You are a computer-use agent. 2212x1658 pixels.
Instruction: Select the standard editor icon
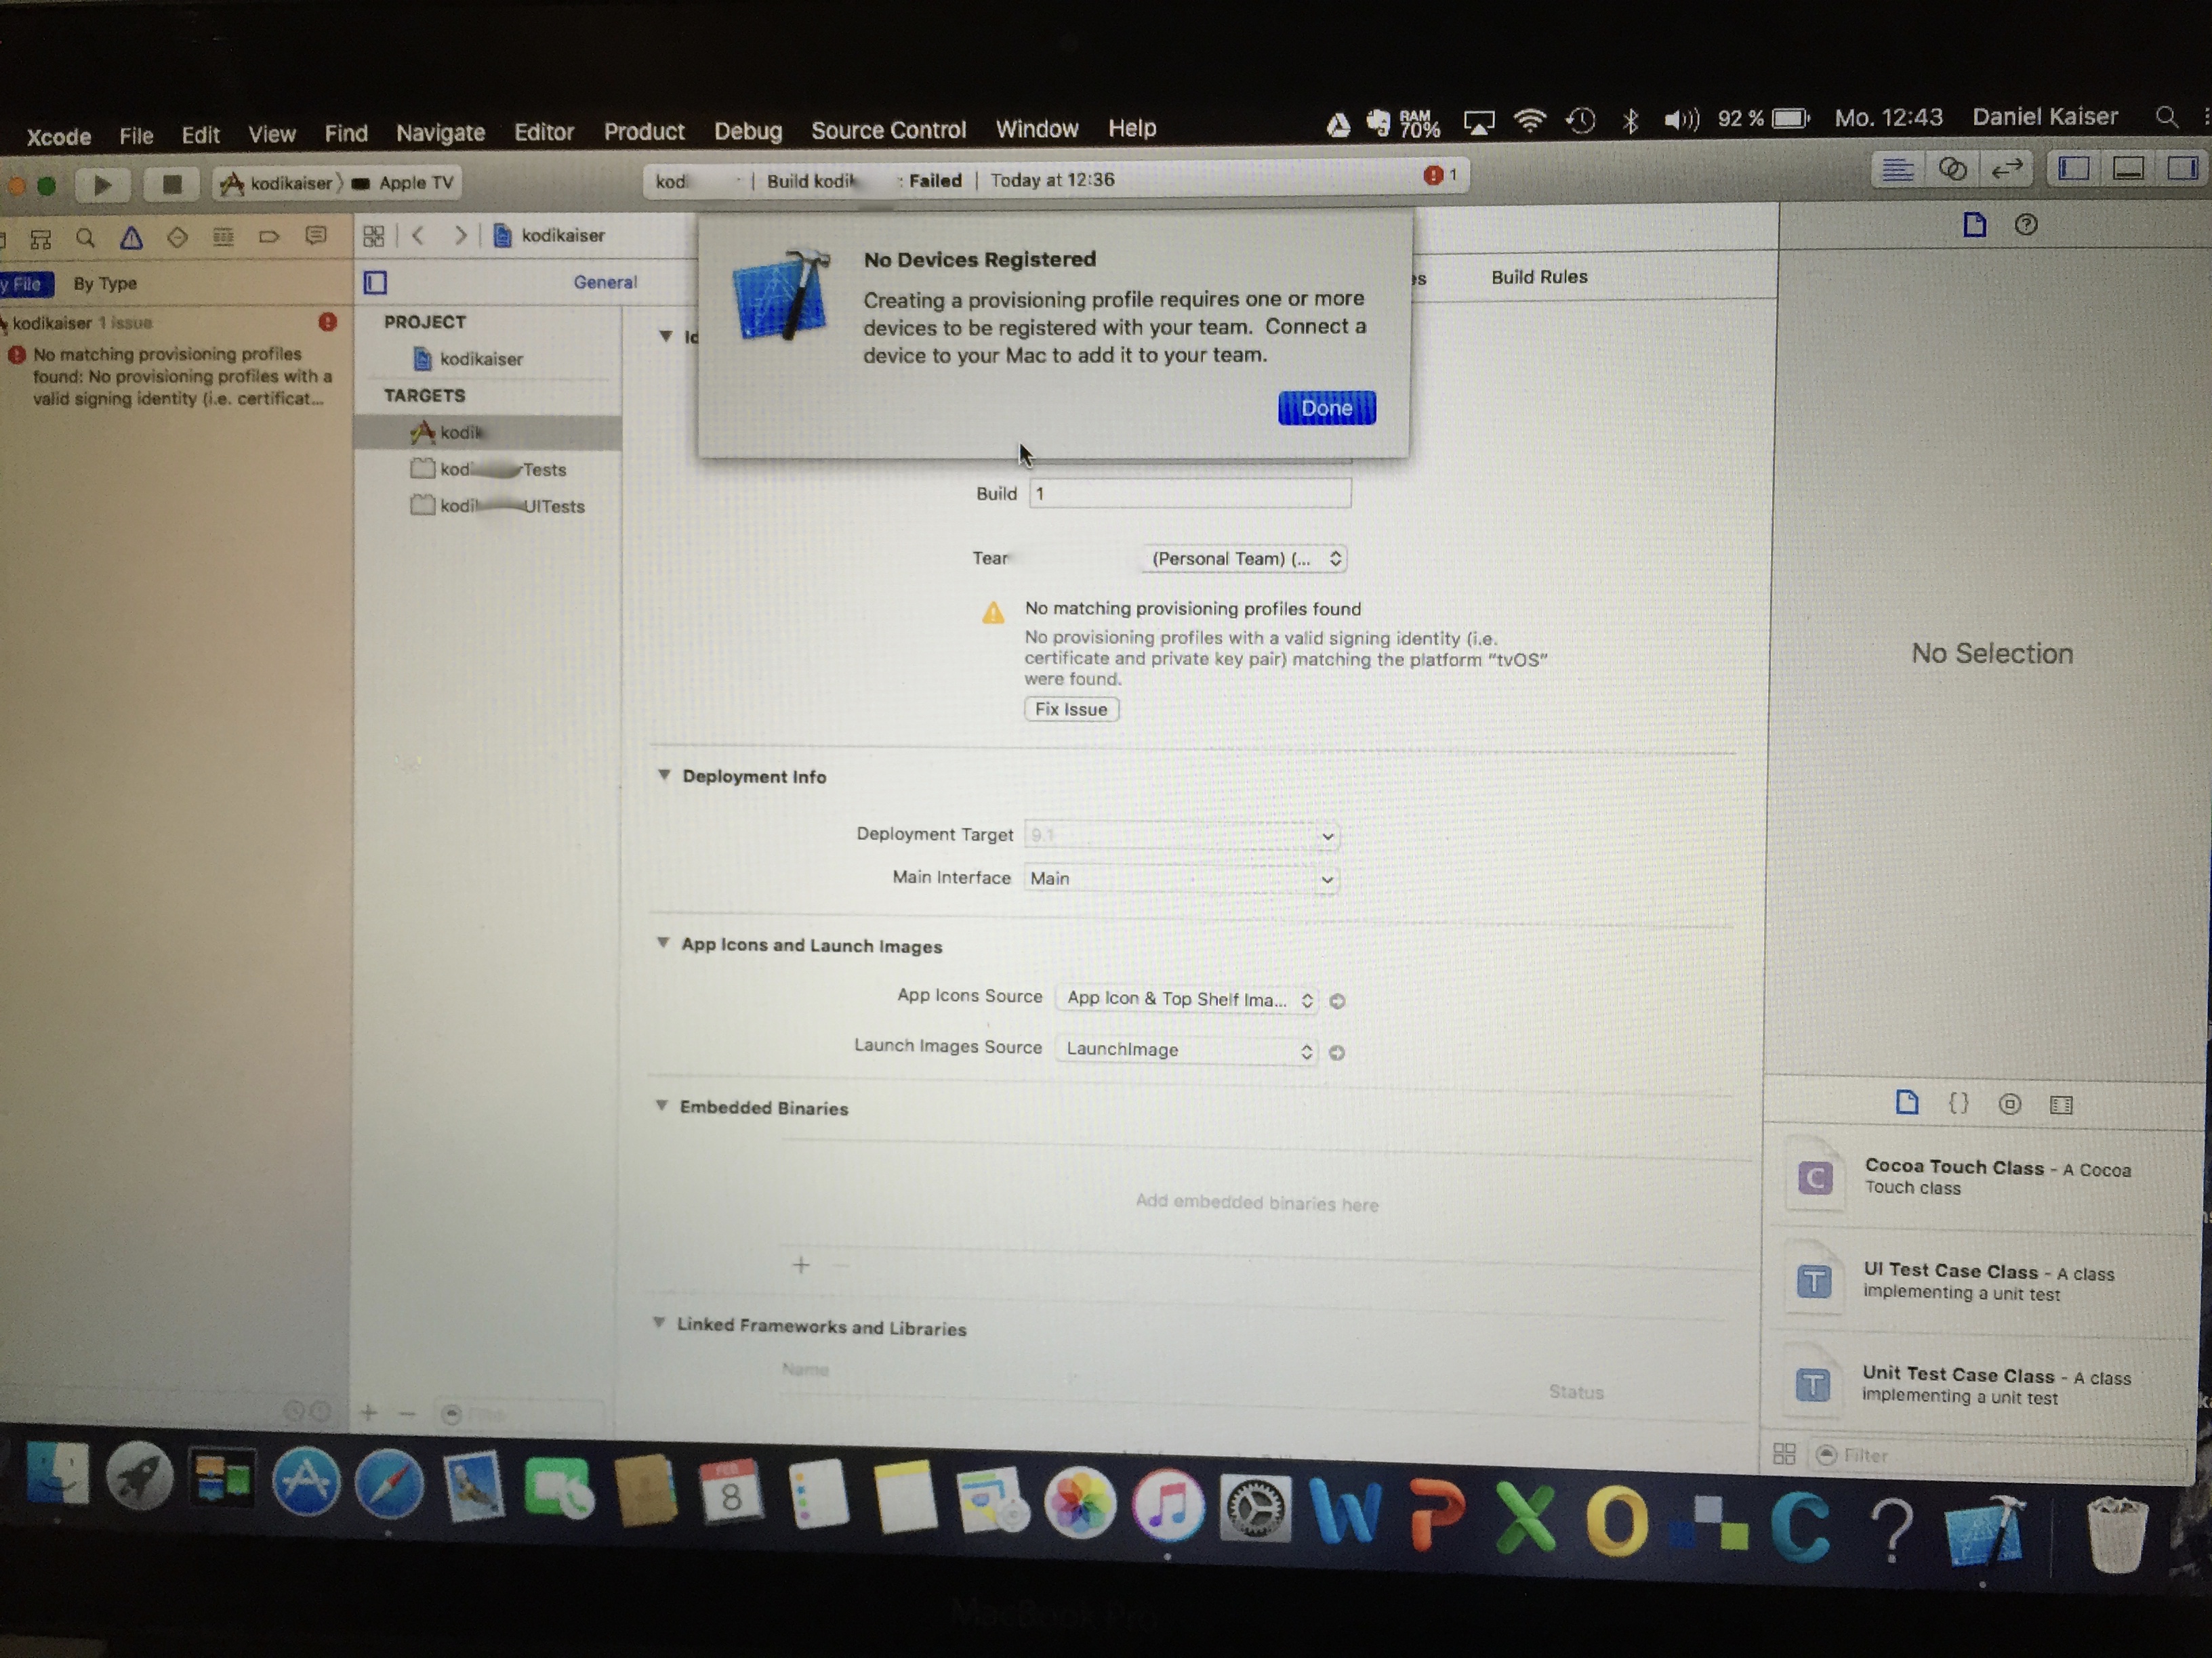(x=1897, y=170)
